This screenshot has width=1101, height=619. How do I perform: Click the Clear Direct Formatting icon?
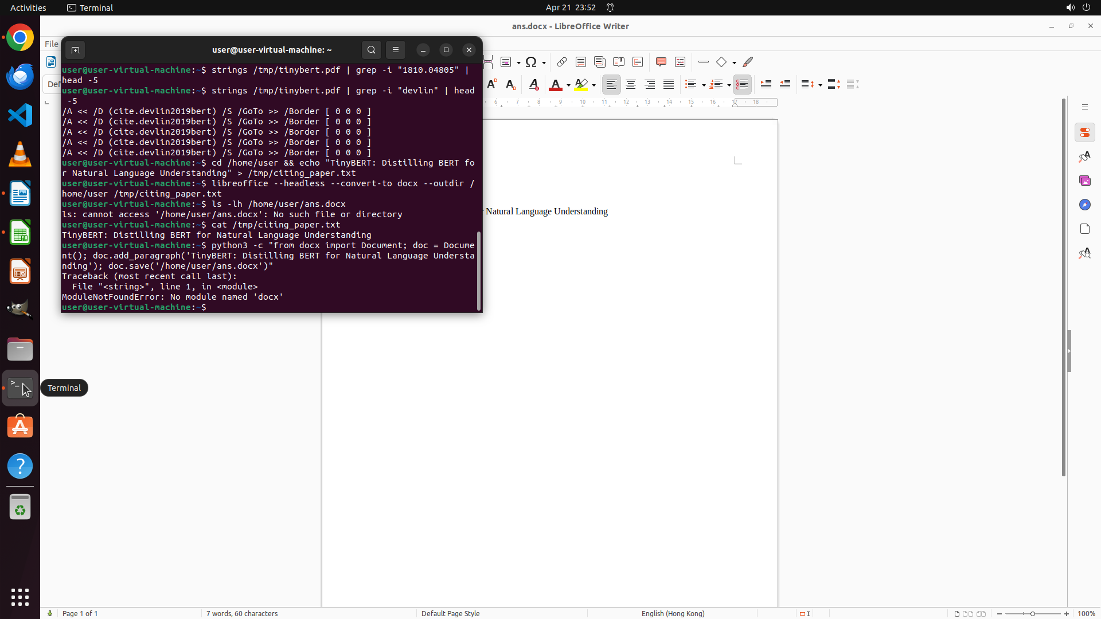[x=533, y=85]
